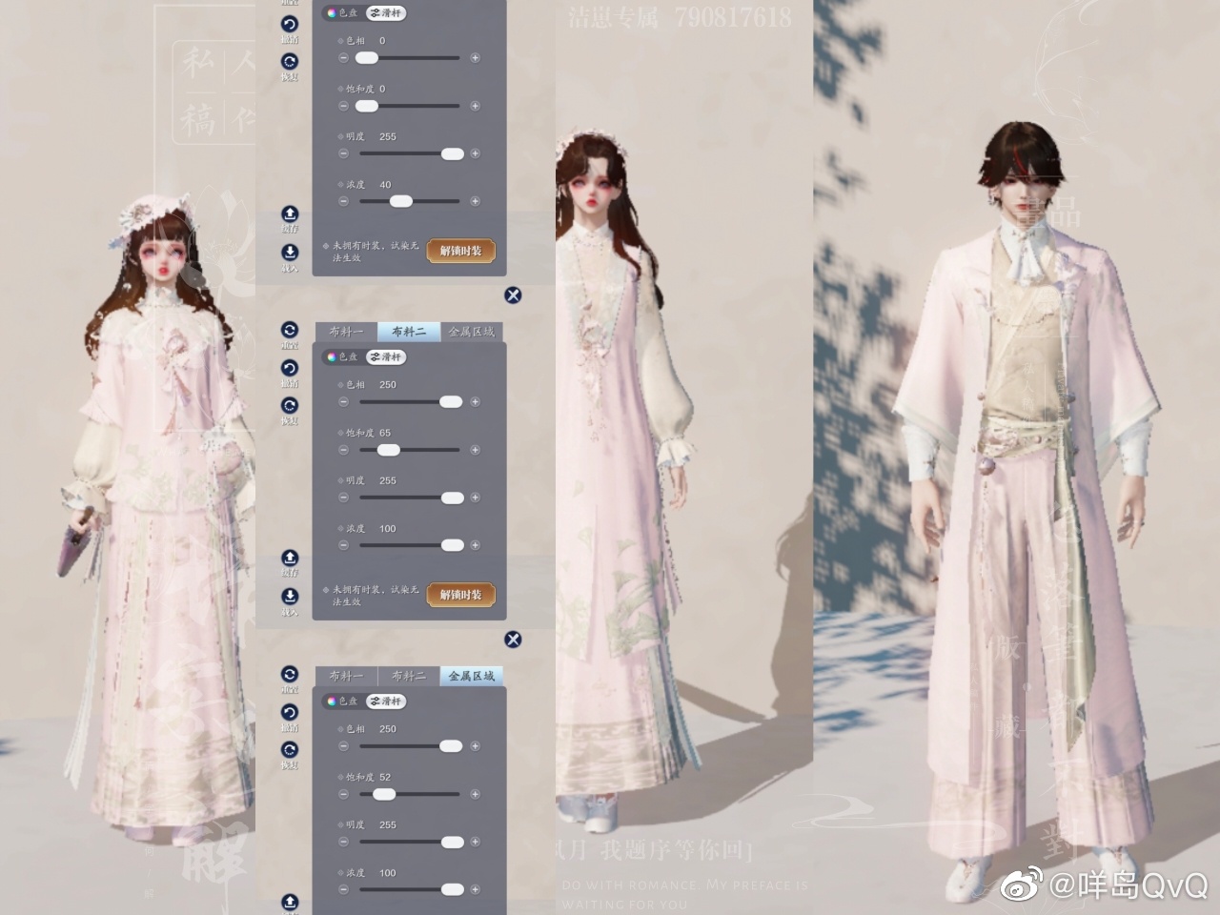Click the 续存 save icon beside the 布料二 panel

click(x=290, y=559)
